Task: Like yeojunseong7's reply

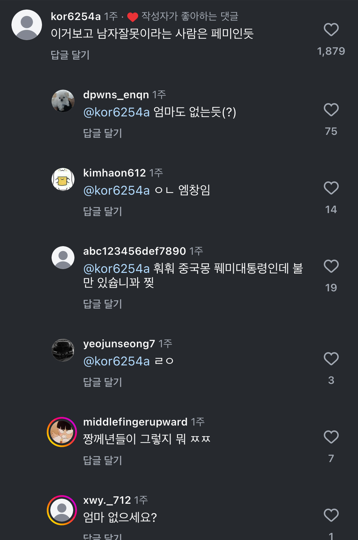Action: coord(331,359)
